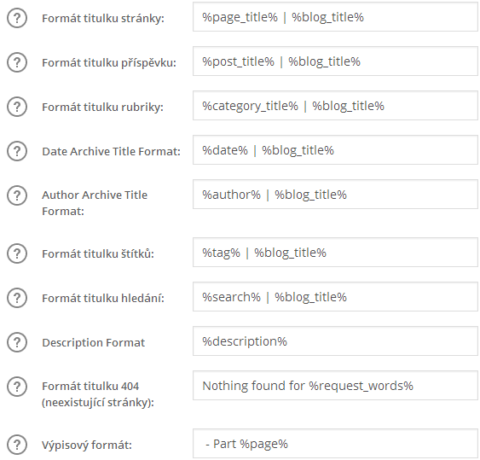Image resolution: width=480 pixels, height=460 pixels.
Task: Click help icon for Formát titulku hledání
Action: click(17, 298)
